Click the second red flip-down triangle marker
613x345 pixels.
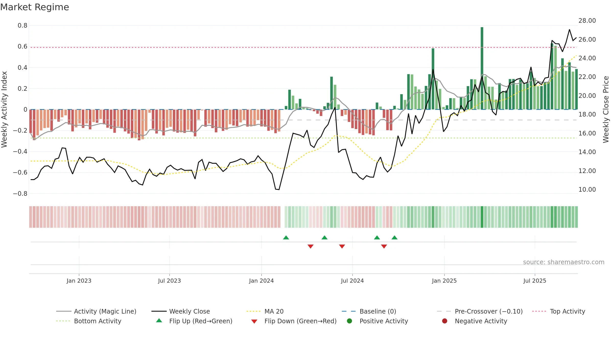(342, 246)
